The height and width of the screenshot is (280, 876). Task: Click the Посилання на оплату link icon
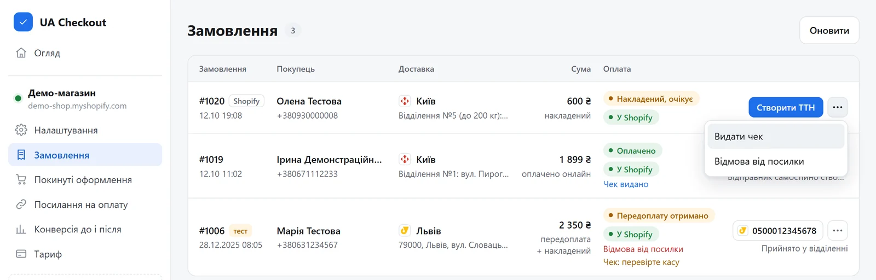click(x=21, y=205)
